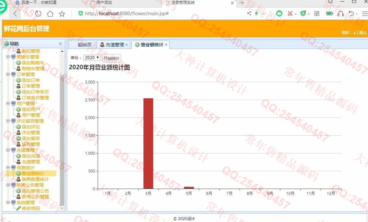Open 充值管理 leaf item in tree
The width and height of the screenshot is (368, 222).
[x=31, y=162]
